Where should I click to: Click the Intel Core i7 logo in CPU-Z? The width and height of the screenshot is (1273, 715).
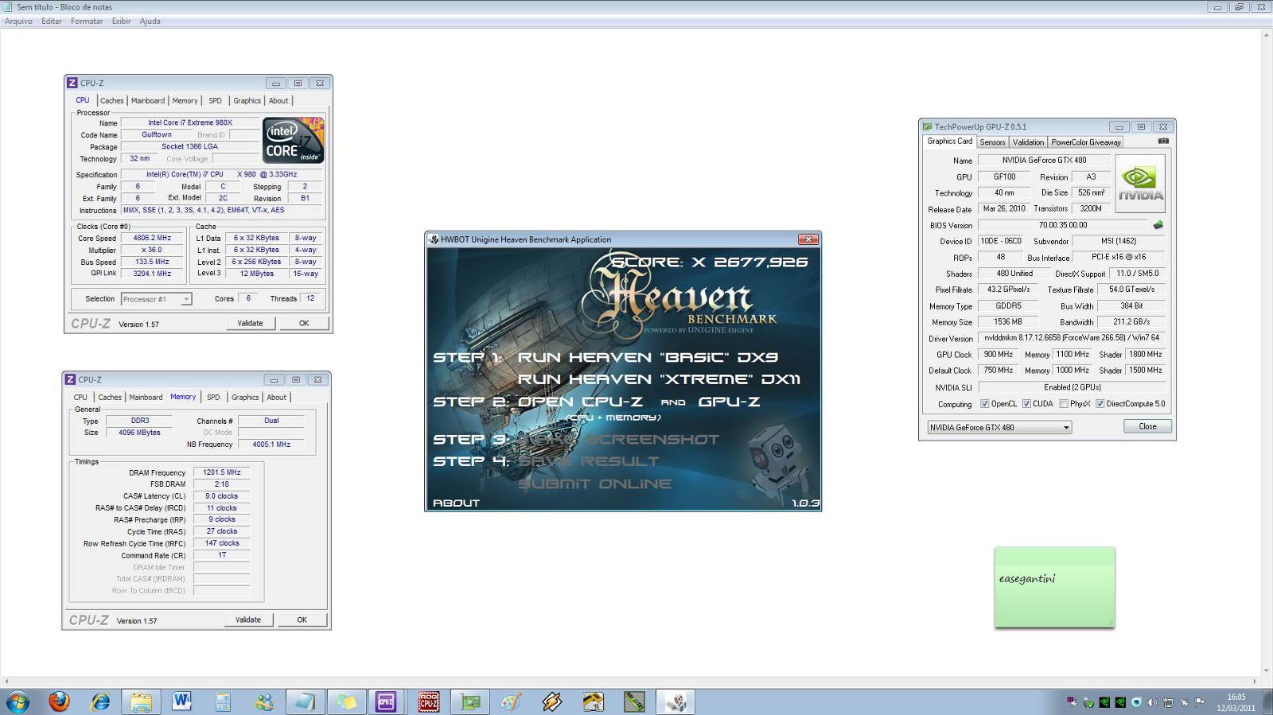click(x=294, y=140)
